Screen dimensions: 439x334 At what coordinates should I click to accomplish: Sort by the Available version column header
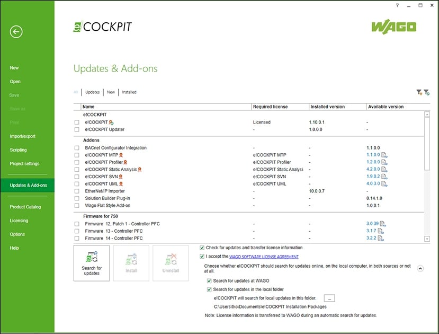click(x=398, y=107)
